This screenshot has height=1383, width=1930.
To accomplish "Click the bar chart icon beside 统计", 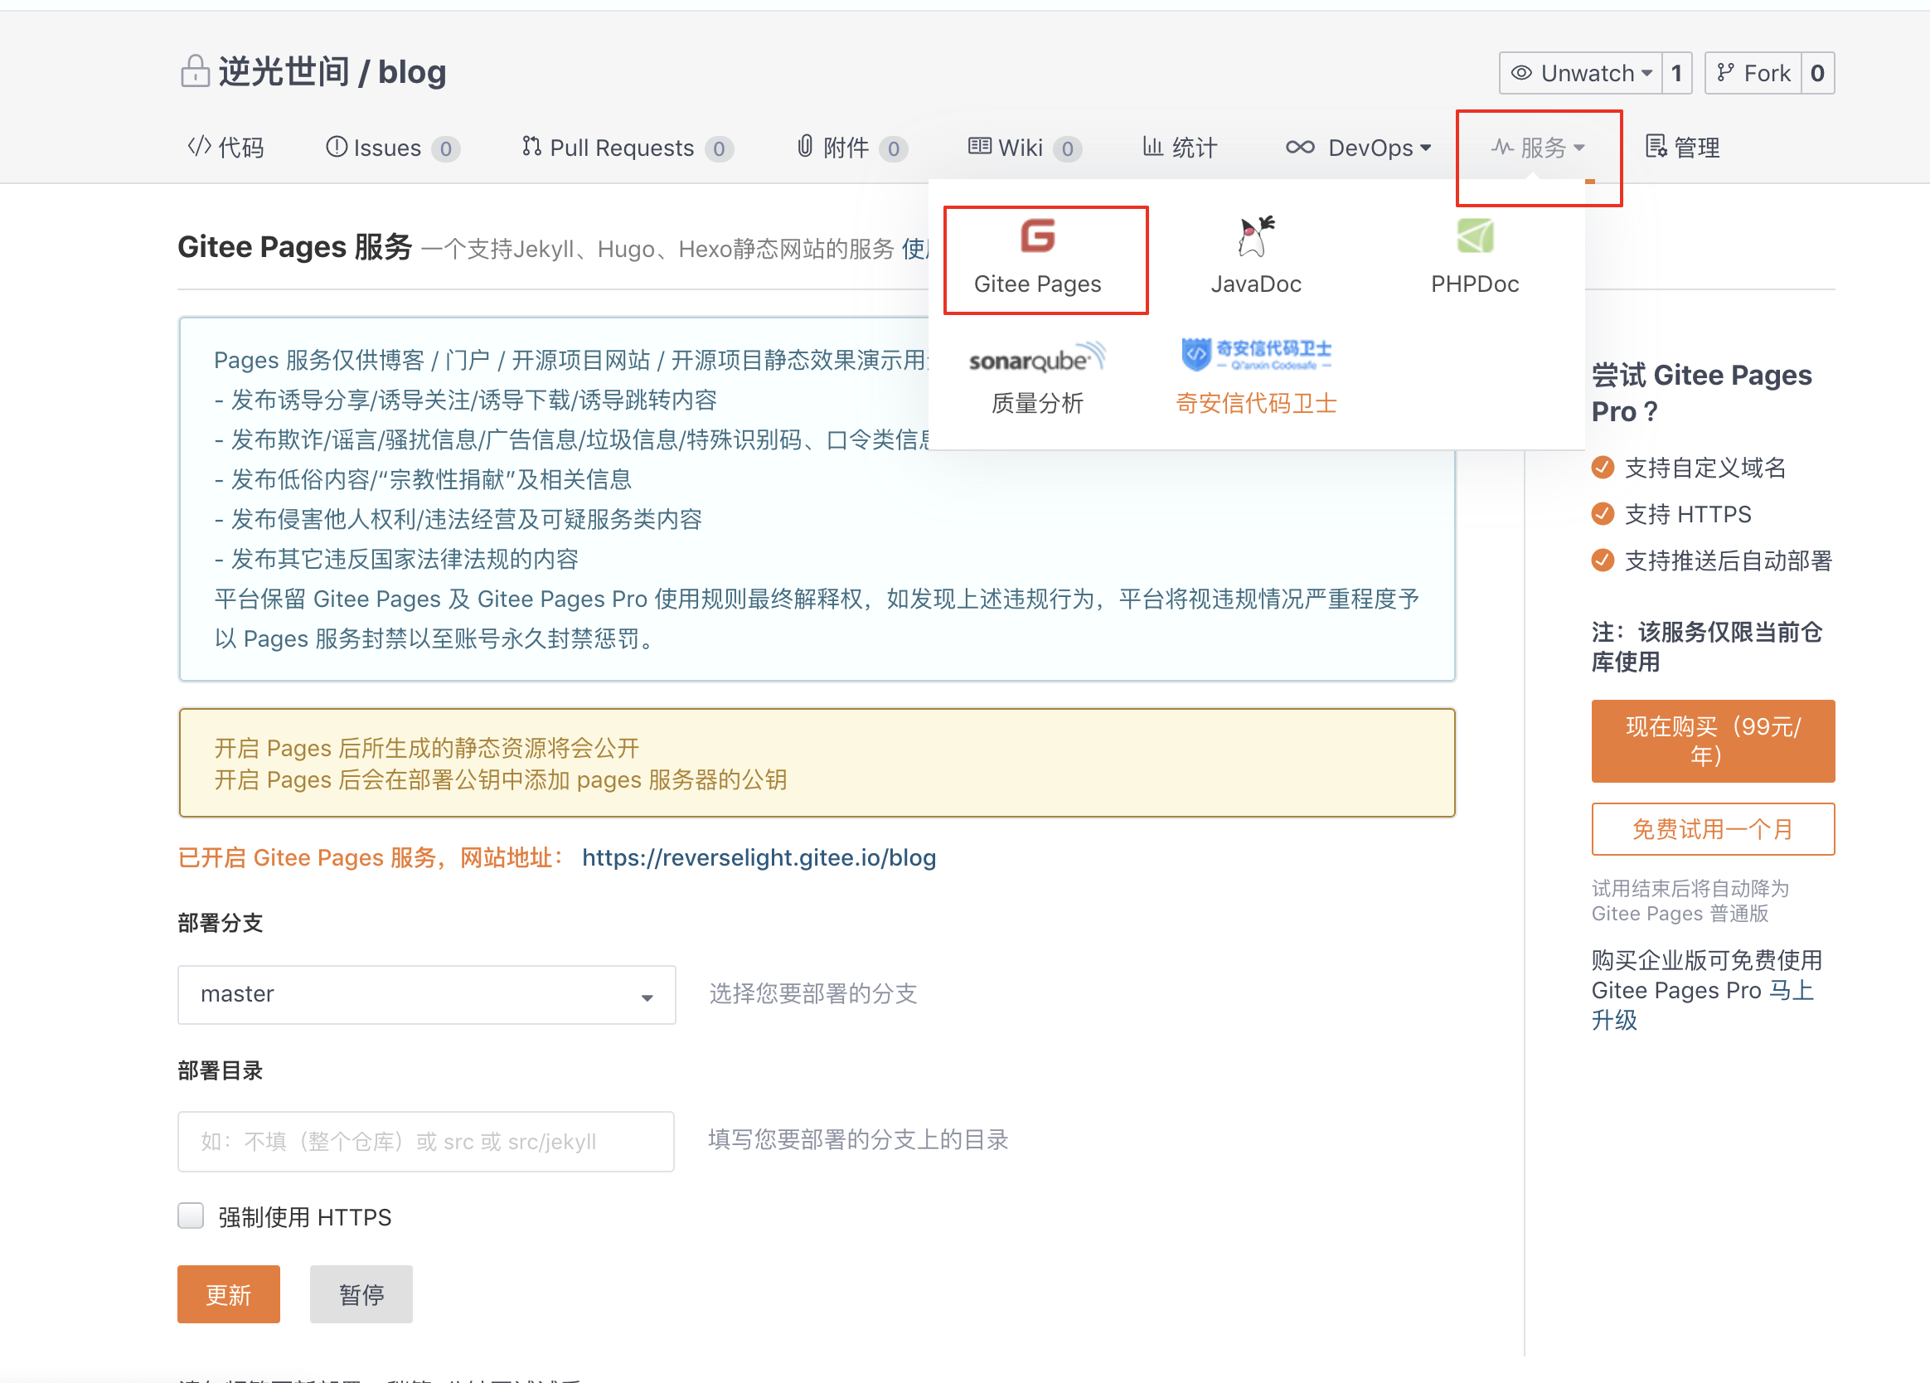I will tap(1152, 147).
